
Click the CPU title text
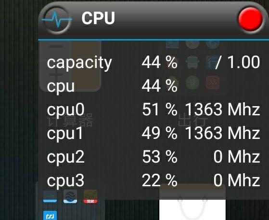click(98, 18)
